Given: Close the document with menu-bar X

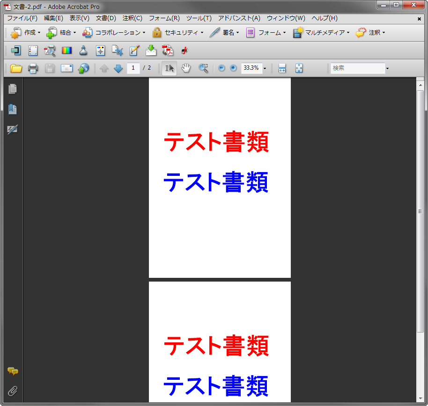Looking at the screenshot, I should click(419, 19).
